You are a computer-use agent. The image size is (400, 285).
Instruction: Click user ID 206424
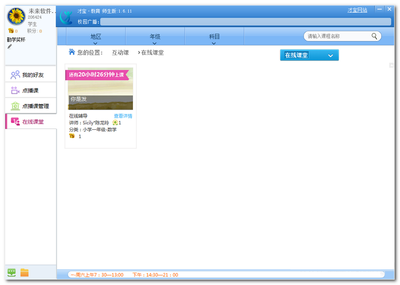pyautogui.click(x=35, y=18)
